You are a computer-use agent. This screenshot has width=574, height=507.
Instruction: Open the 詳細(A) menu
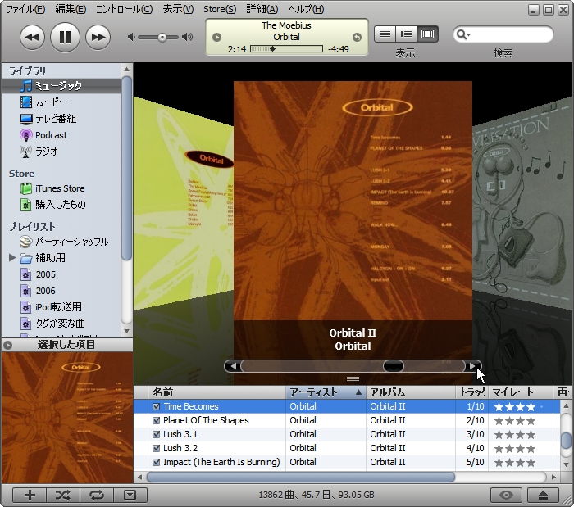point(262,9)
